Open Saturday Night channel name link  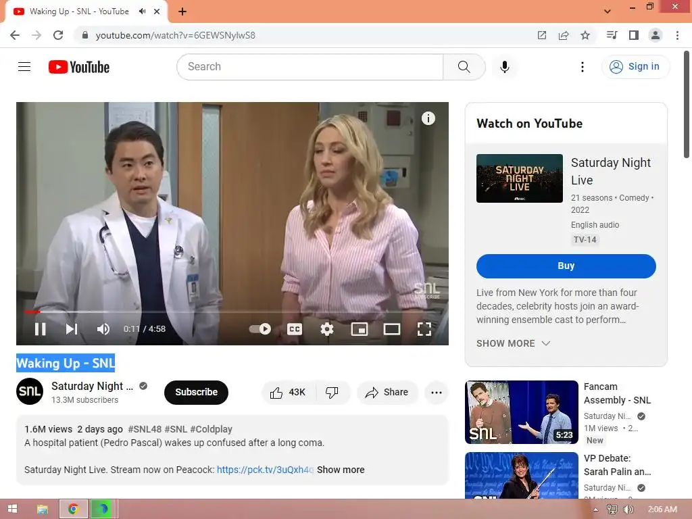92,386
